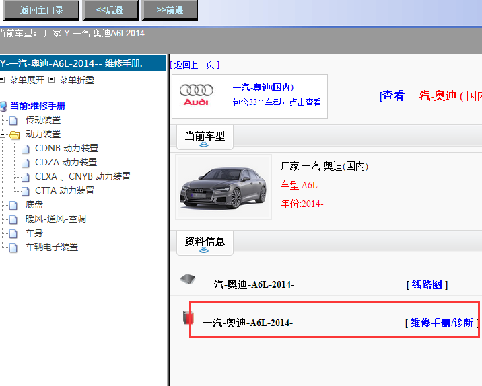
Task: Open the 线路图 link
Action: 427,284
